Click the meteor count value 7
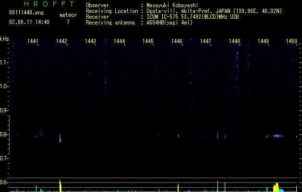The image size is (302, 192). tap(68, 22)
